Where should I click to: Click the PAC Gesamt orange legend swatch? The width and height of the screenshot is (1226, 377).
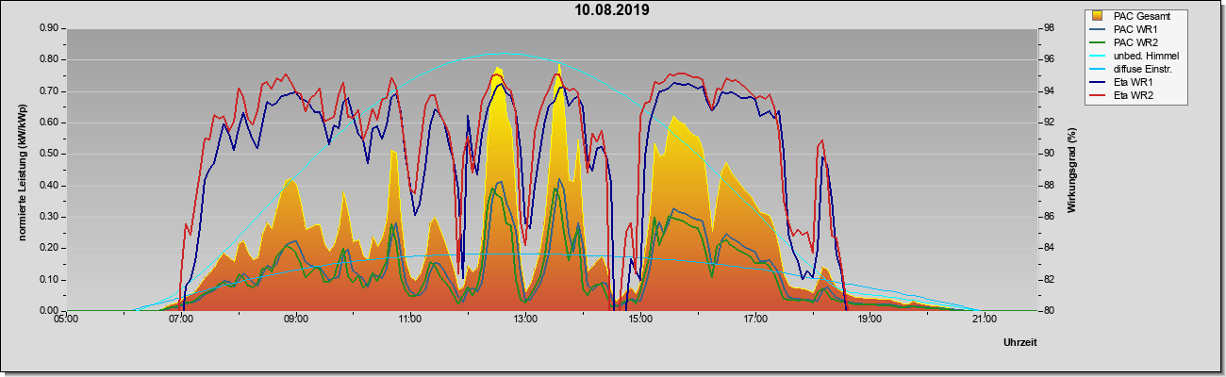click(1099, 16)
